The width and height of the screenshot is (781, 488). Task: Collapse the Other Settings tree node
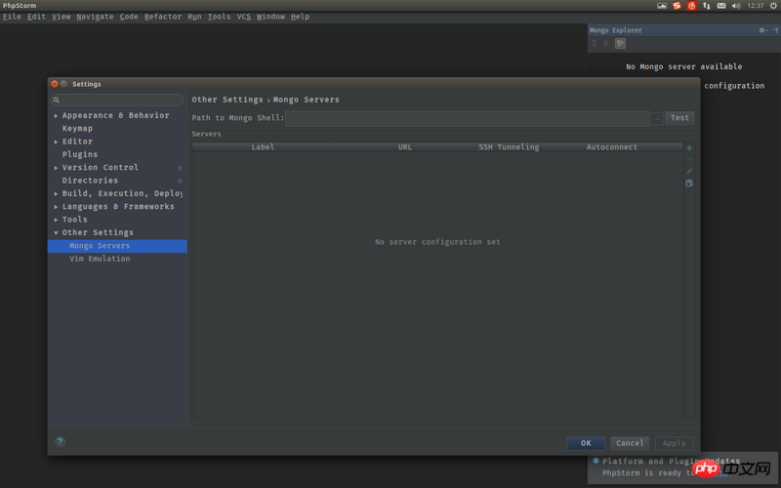(x=57, y=233)
